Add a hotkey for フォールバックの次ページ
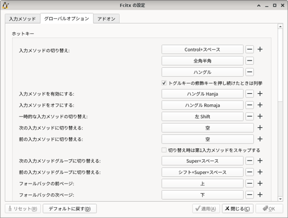 [260, 195]
